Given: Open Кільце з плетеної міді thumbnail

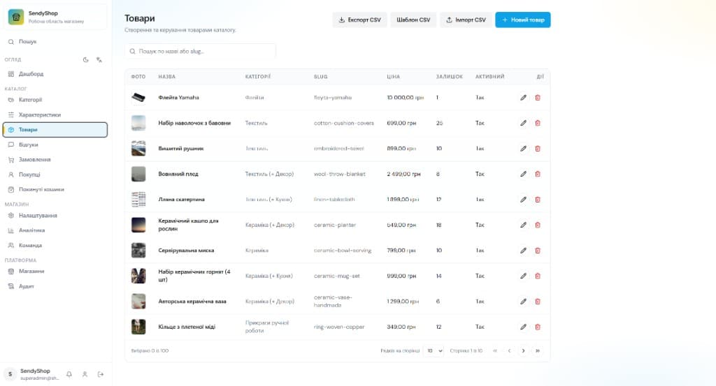Looking at the screenshot, I should (x=138, y=327).
